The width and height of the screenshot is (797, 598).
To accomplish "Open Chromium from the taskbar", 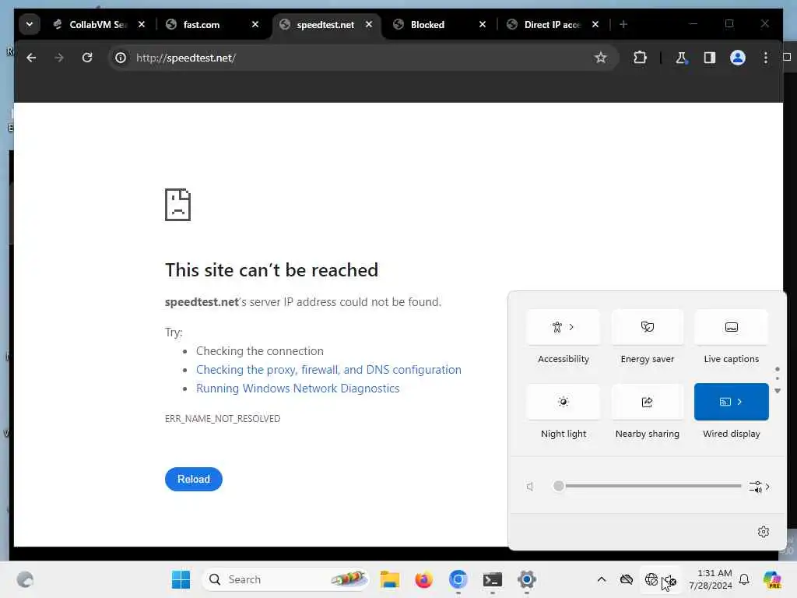I will point(458,579).
